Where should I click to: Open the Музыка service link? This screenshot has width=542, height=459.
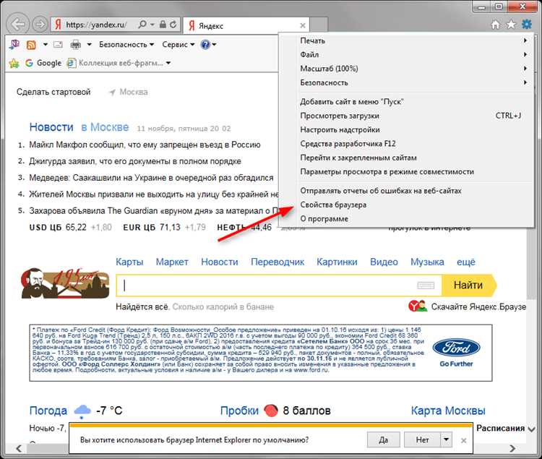[427, 262]
